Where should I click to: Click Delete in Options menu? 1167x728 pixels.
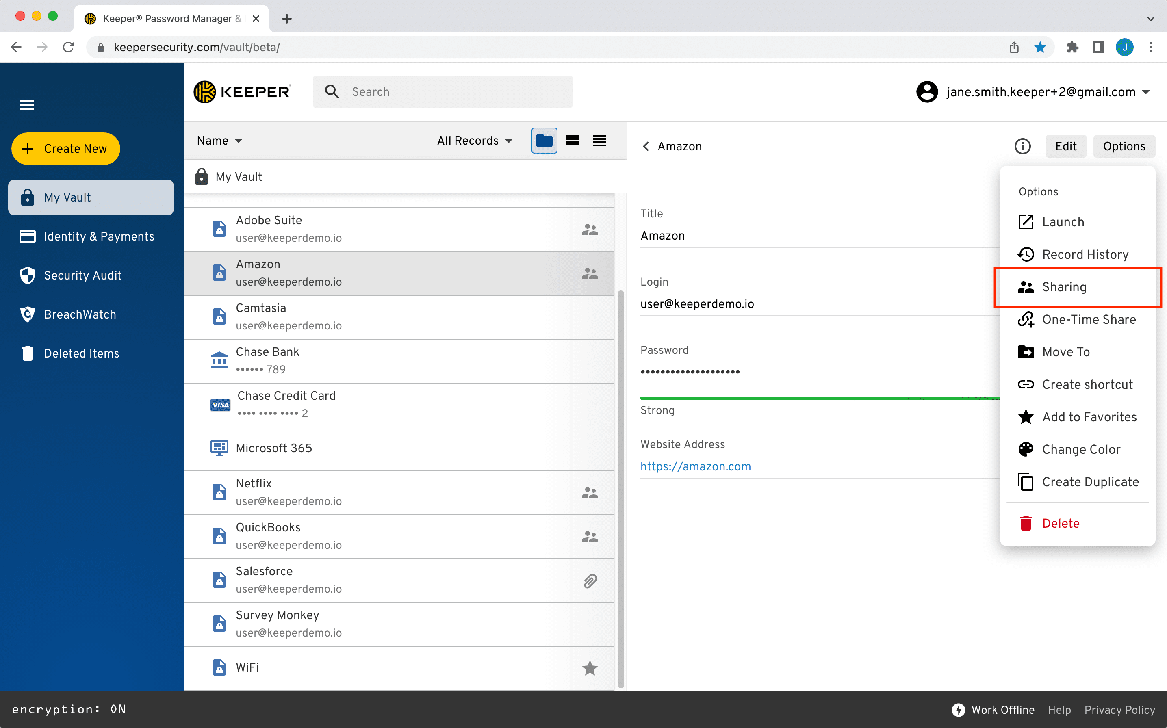pyautogui.click(x=1077, y=523)
